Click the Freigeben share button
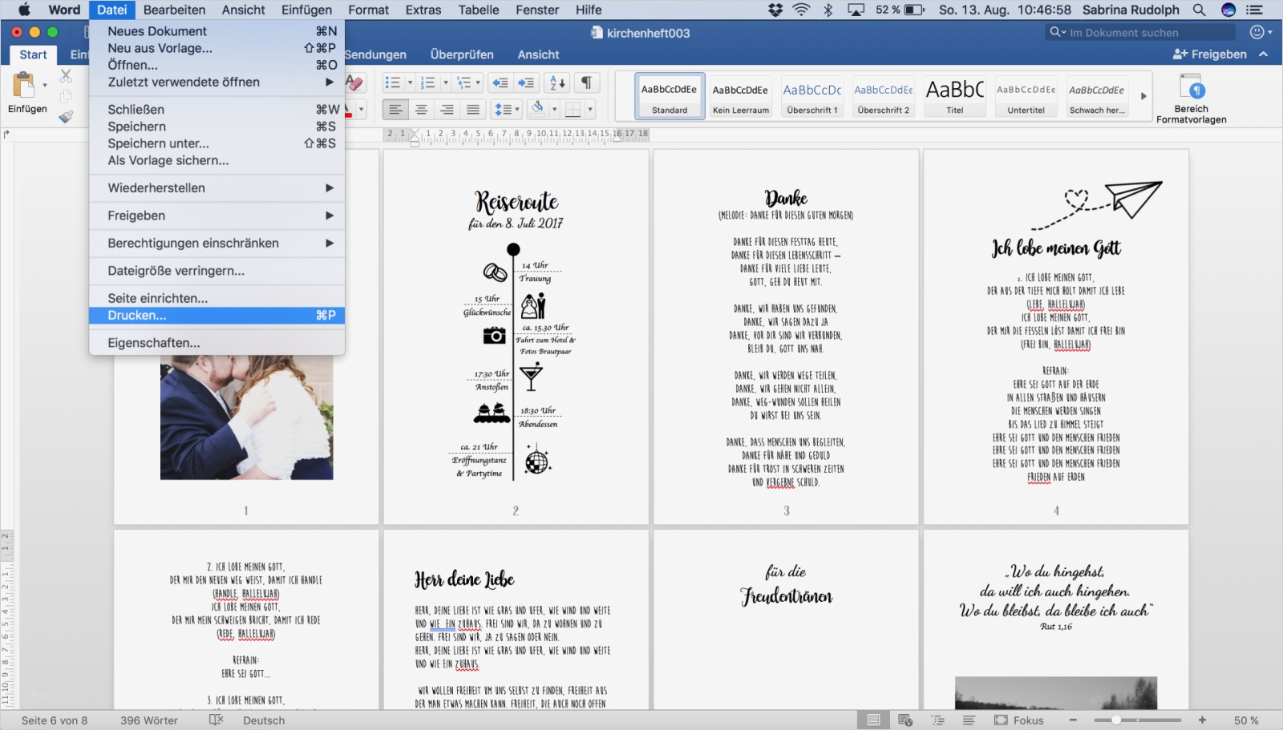1283x730 pixels. coord(1210,54)
